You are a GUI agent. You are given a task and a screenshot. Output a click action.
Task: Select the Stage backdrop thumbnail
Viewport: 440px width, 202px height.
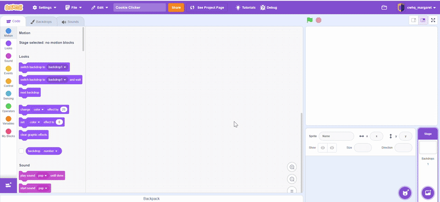[x=428, y=148]
